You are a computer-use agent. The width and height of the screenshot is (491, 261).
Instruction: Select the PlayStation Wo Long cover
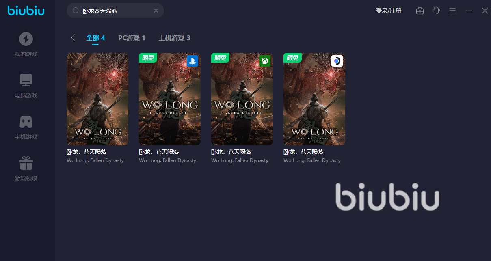tap(170, 99)
